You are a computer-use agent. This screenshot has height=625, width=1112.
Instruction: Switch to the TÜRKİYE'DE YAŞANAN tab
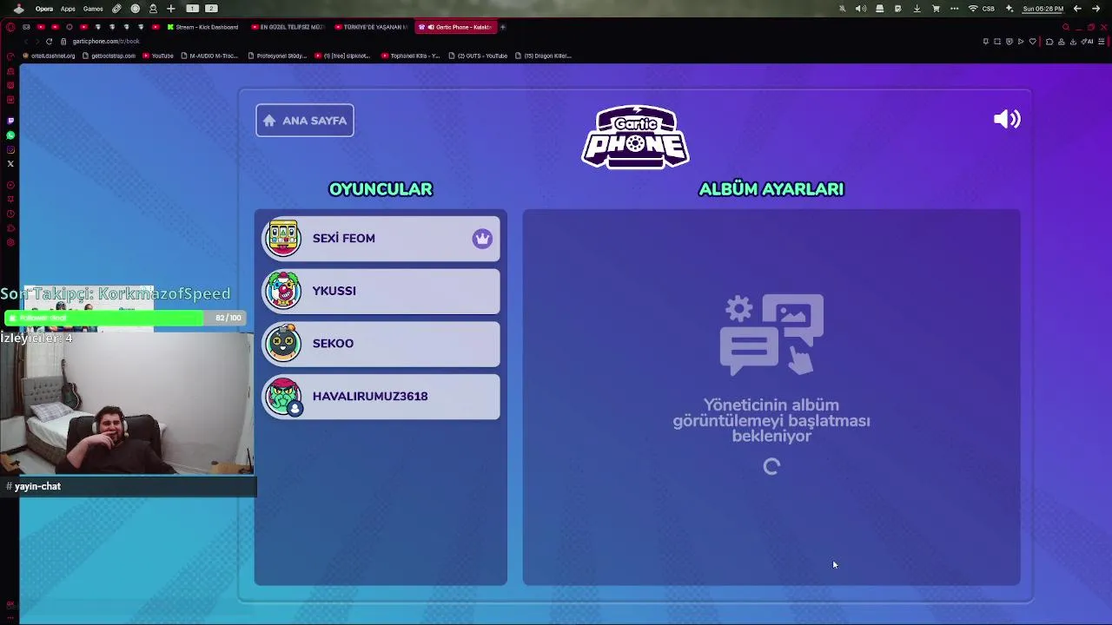[x=371, y=27]
